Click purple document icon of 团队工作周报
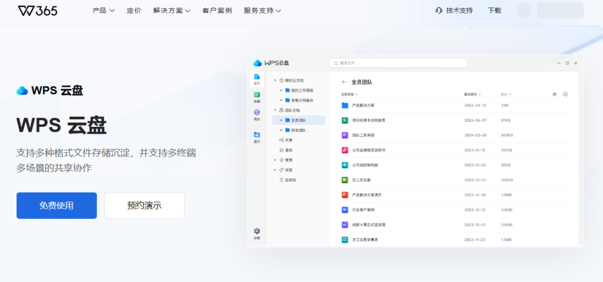This screenshot has width=603, height=282. 345,135
